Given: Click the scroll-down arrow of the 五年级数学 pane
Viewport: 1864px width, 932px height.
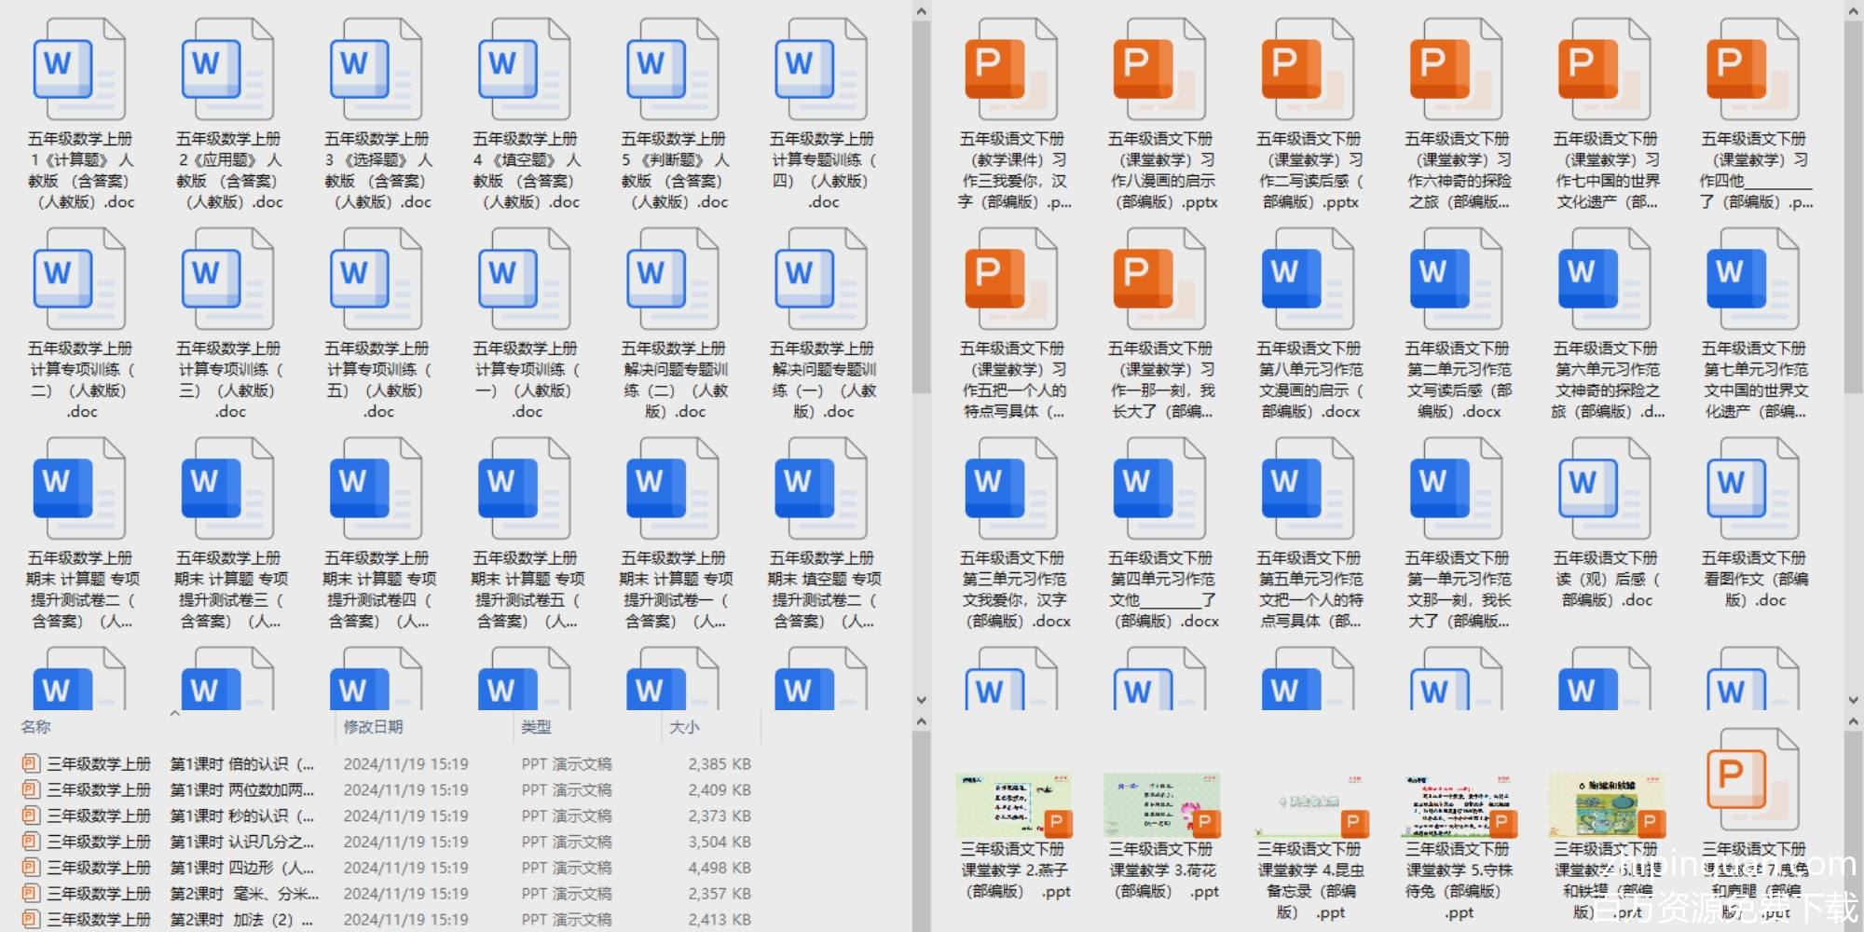Looking at the screenshot, I should pyautogui.click(x=921, y=700).
